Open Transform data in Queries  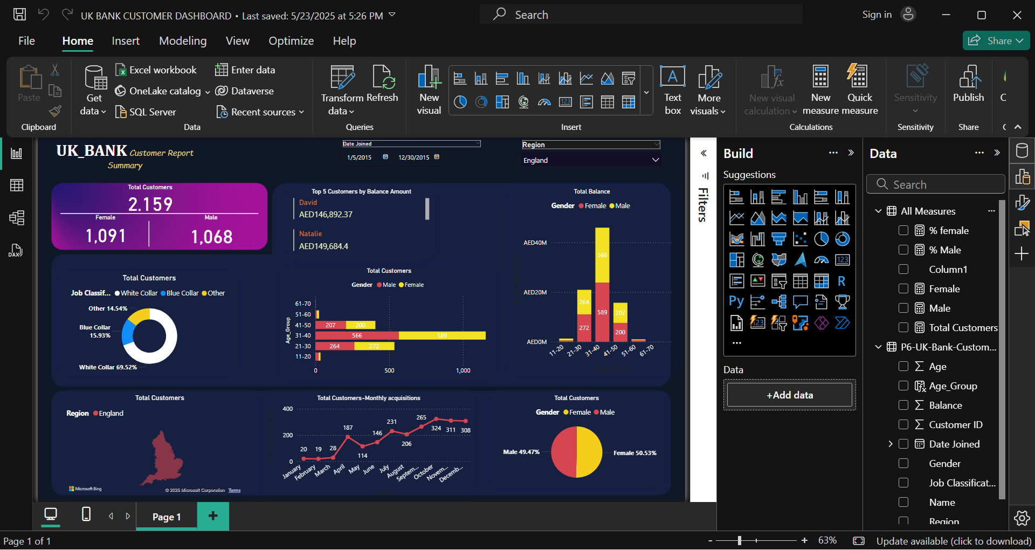coord(342,90)
